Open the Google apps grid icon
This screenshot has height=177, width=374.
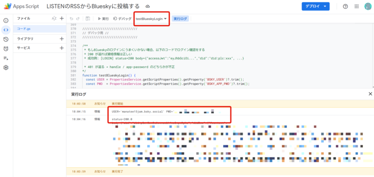pyautogui.click(x=357, y=7)
